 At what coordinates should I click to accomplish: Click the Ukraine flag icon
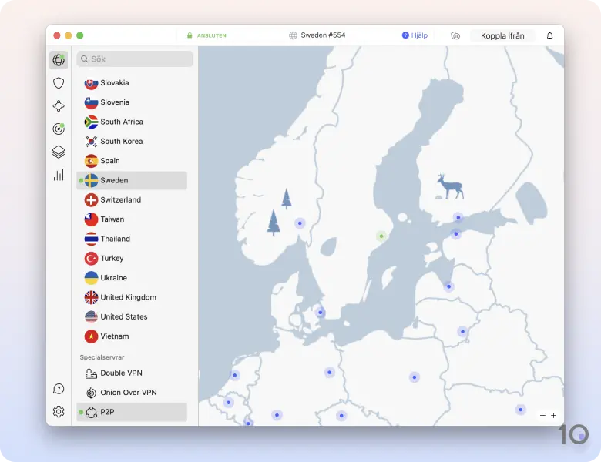pyautogui.click(x=91, y=278)
